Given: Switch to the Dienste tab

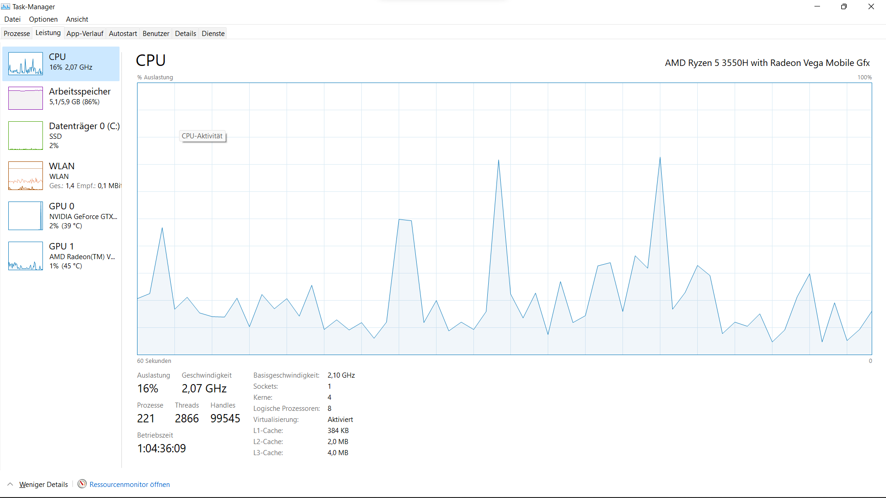Looking at the screenshot, I should [213, 34].
